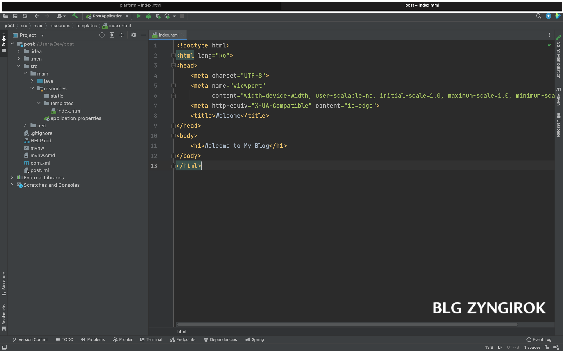Collapse all nodes in Project panel
This screenshot has height=351, width=563.
pos(121,35)
